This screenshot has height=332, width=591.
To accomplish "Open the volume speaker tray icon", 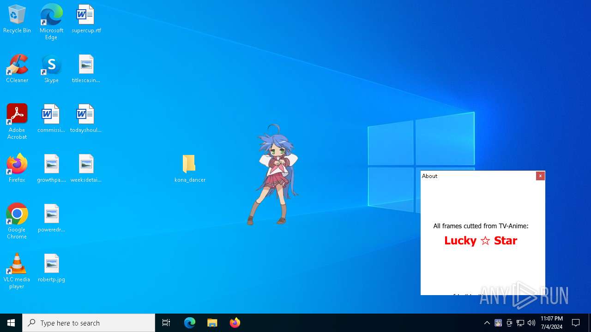I will 531,323.
